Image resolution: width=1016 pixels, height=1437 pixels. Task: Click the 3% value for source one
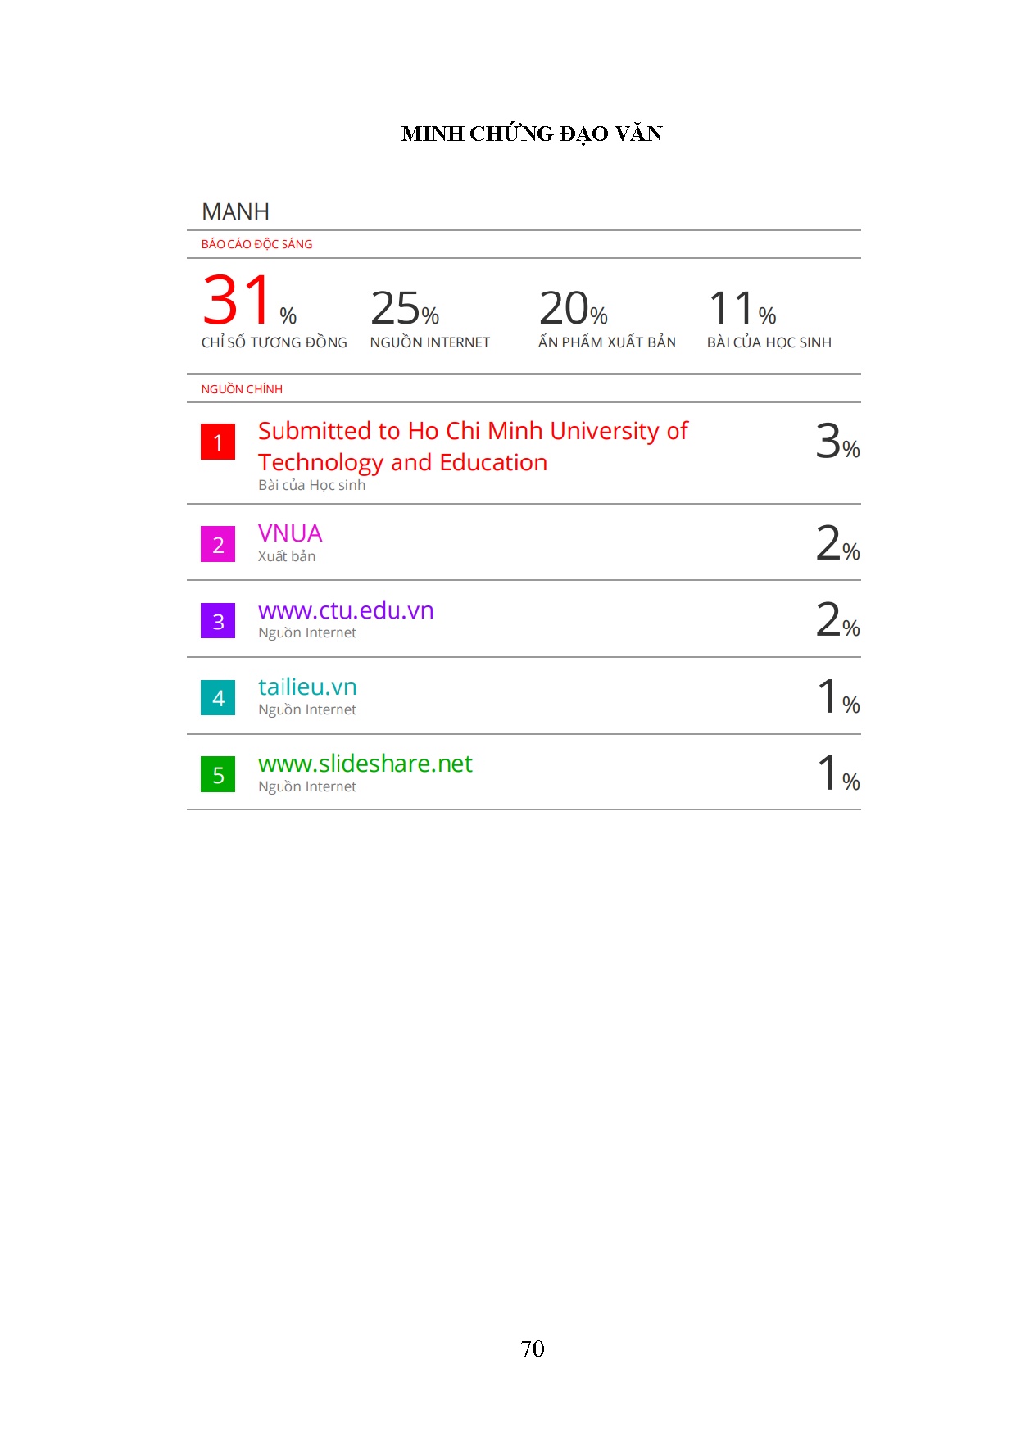click(x=837, y=442)
